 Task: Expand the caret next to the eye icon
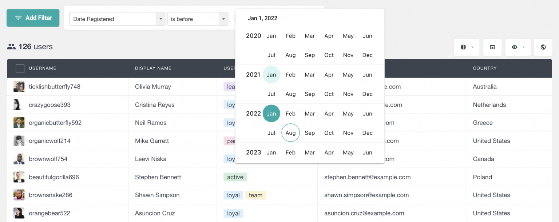tap(523, 47)
